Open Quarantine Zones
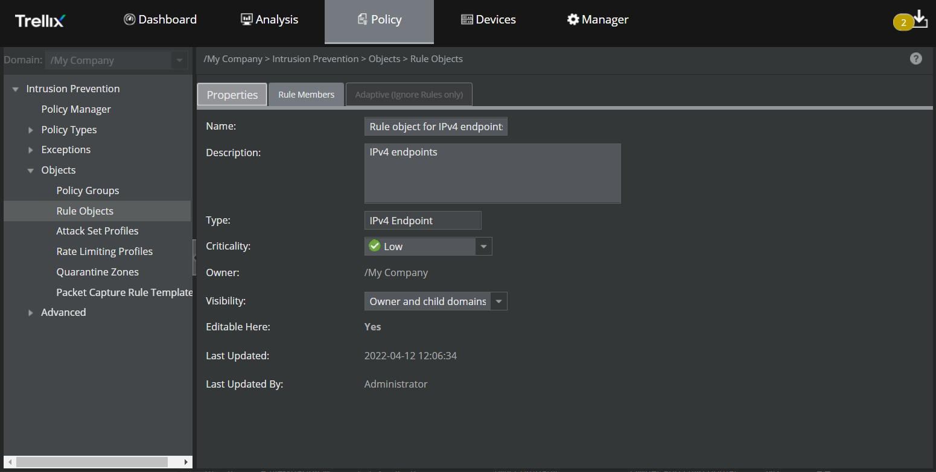This screenshot has width=936, height=472. point(97,272)
